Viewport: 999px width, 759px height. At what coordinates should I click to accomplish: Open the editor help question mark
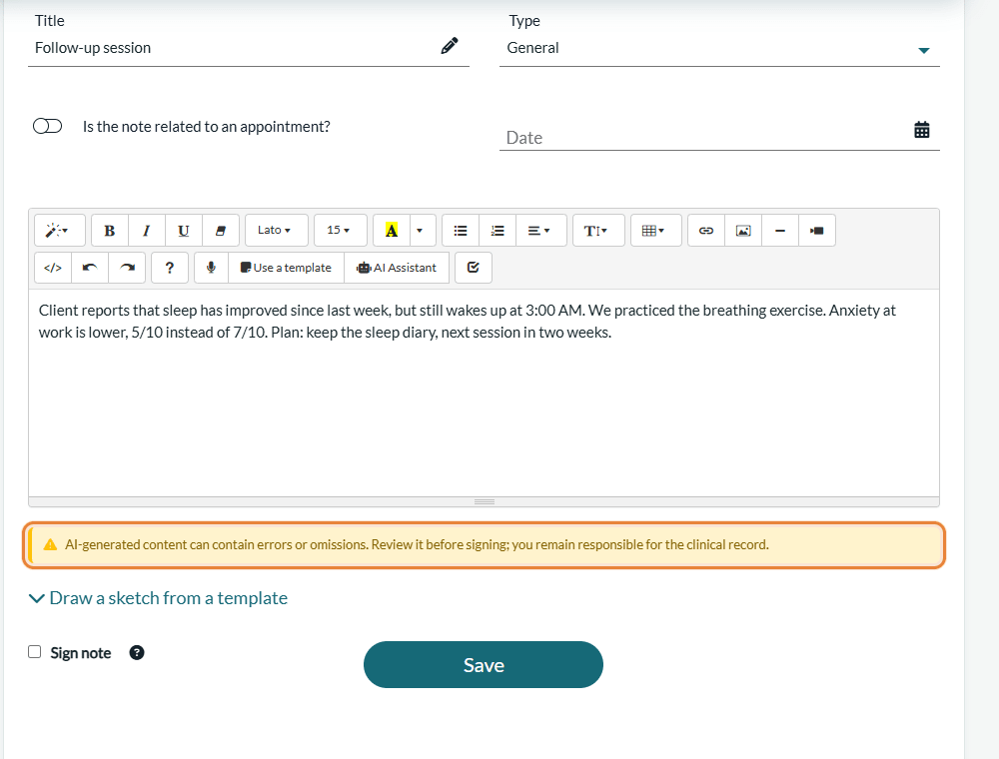point(170,268)
